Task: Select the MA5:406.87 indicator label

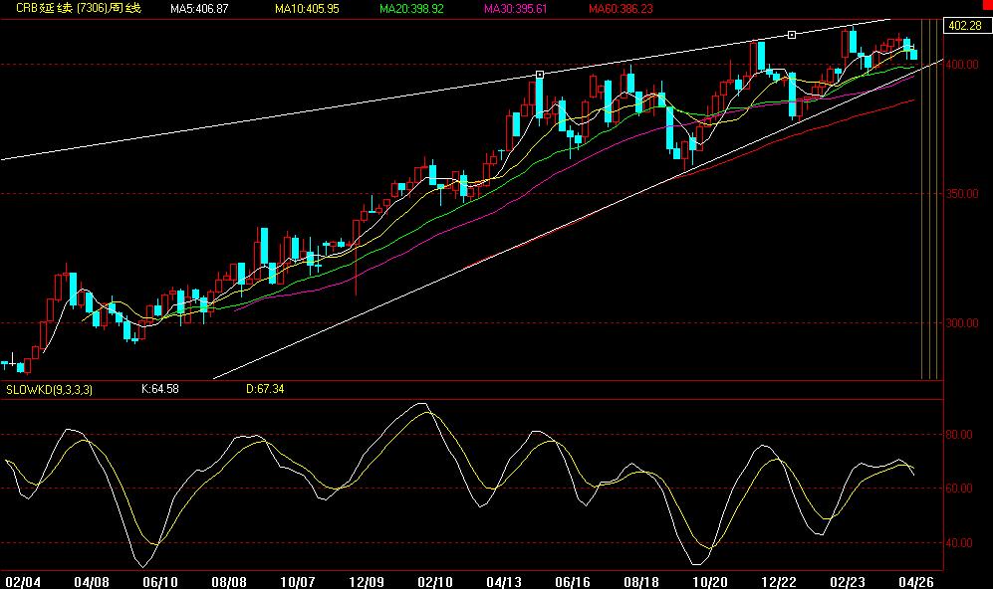Action: pos(199,9)
